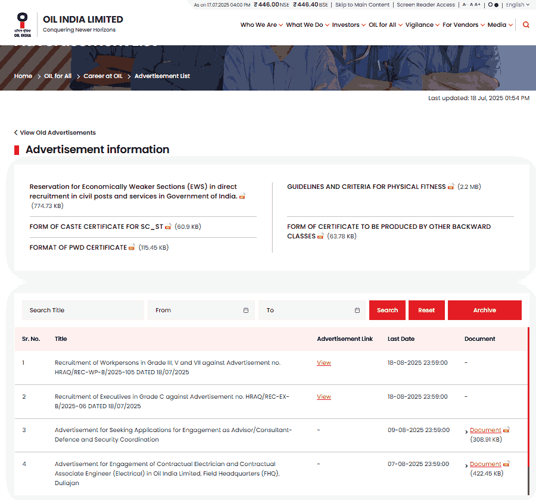Image resolution: width=536 pixels, height=500 pixels.
Task: Click the red Search button
Action: click(387, 310)
